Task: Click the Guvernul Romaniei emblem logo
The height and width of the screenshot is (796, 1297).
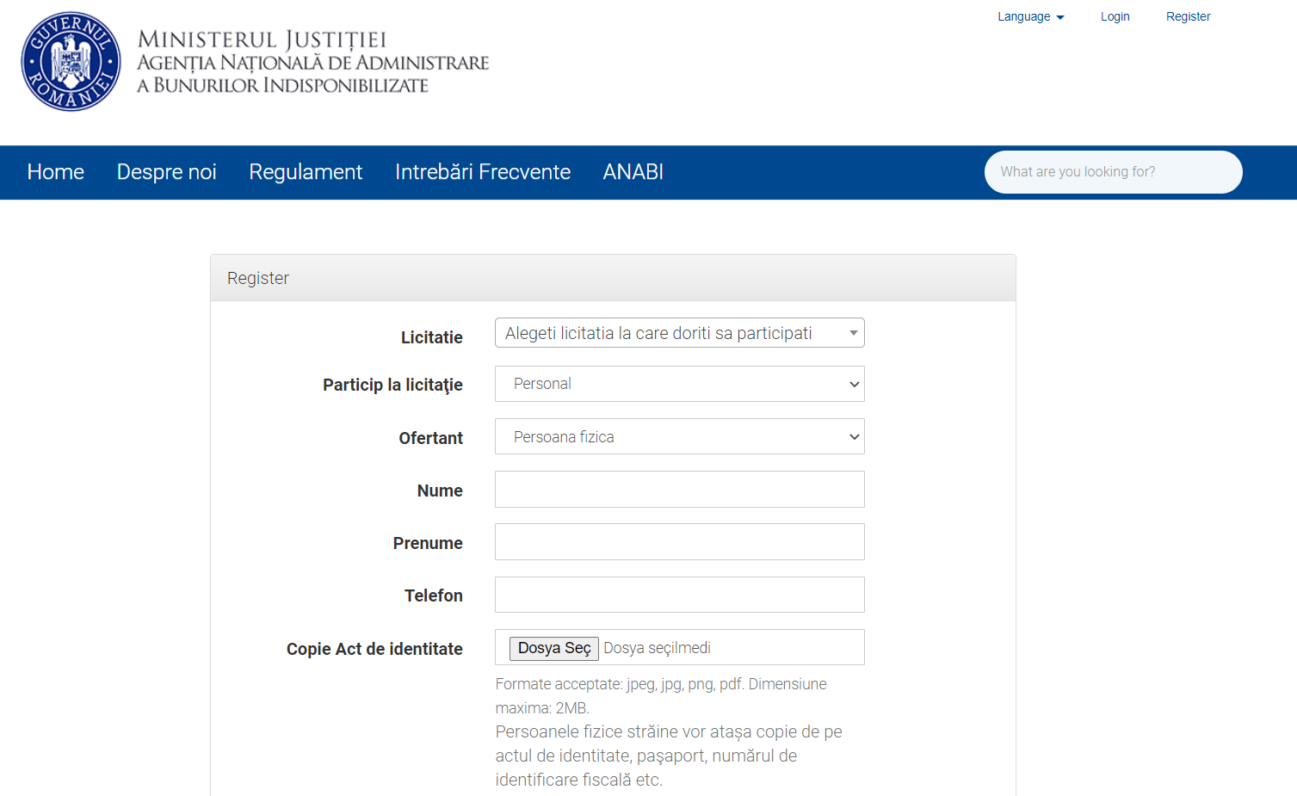Action: pyautogui.click(x=71, y=62)
